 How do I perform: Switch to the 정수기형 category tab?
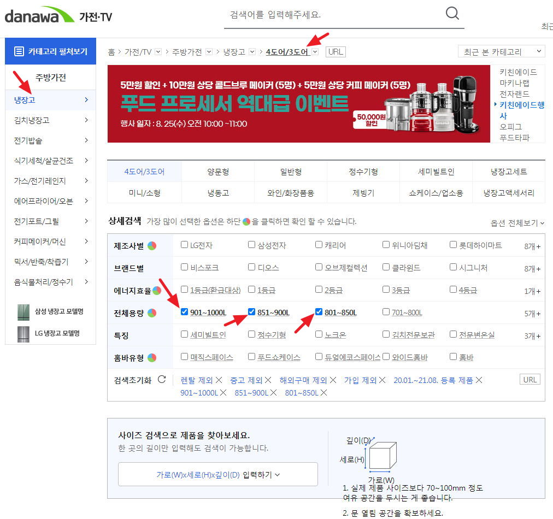coord(363,172)
